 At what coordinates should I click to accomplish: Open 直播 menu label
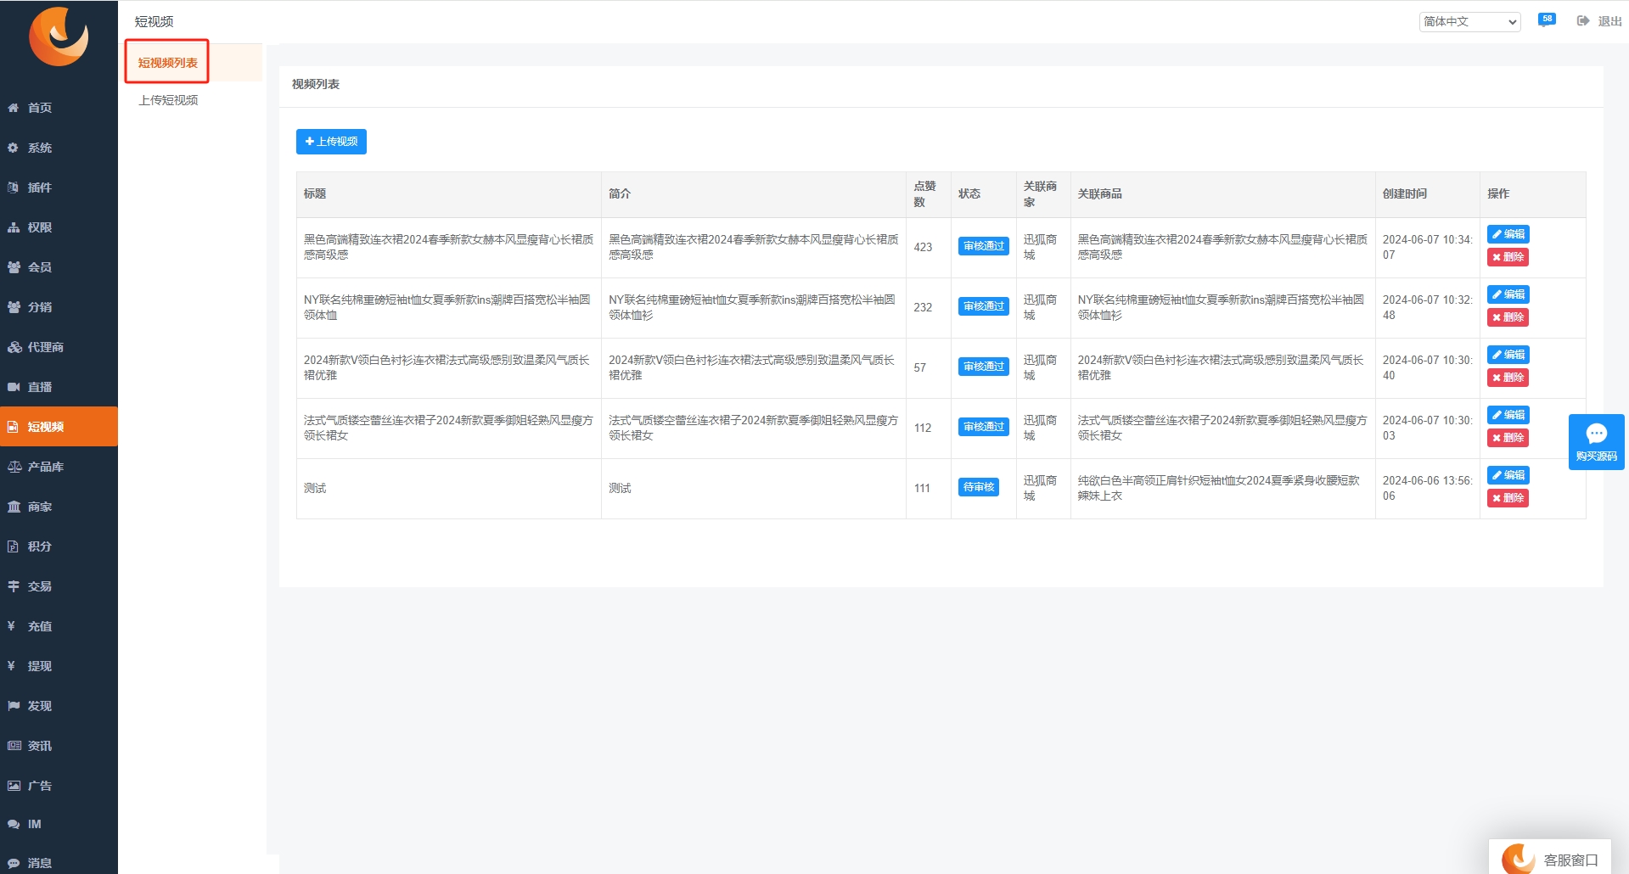[x=40, y=387]
